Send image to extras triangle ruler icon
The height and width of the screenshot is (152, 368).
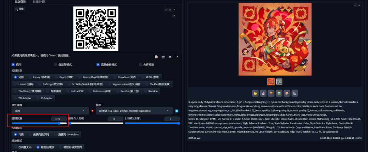click(294, 93)
